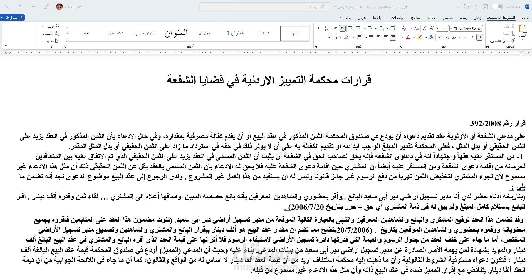The image size is (532, 278).
Task: Toggle the AutoSave (حفظ تلقائي) switch
Action: pyautogui.click(x=497, y=6)
